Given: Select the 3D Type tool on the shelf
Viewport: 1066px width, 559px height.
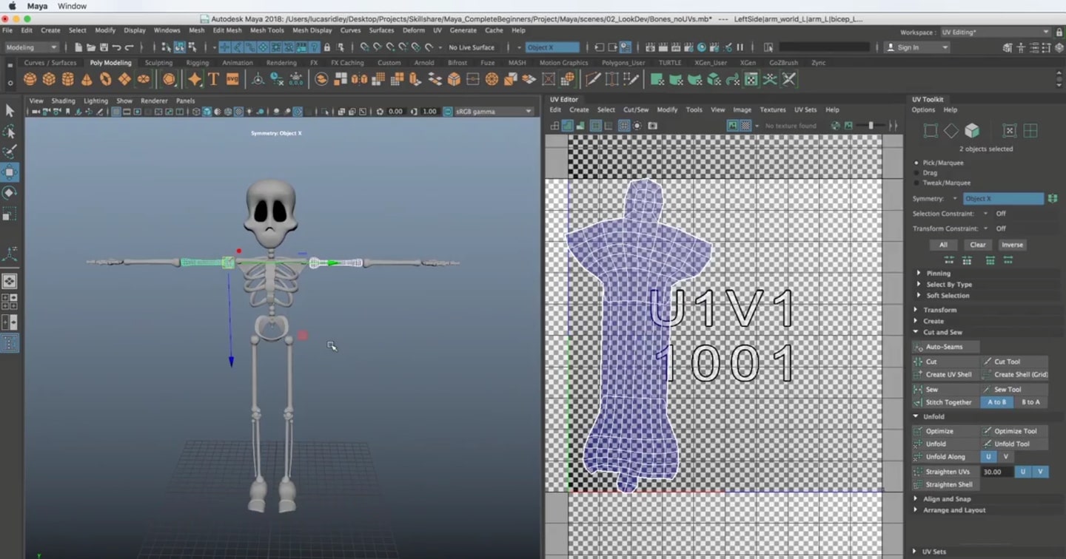Looking at the screenshot, I should click(215, 79).
